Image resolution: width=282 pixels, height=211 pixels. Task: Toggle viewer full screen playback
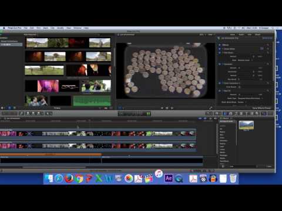click(211, 108)
